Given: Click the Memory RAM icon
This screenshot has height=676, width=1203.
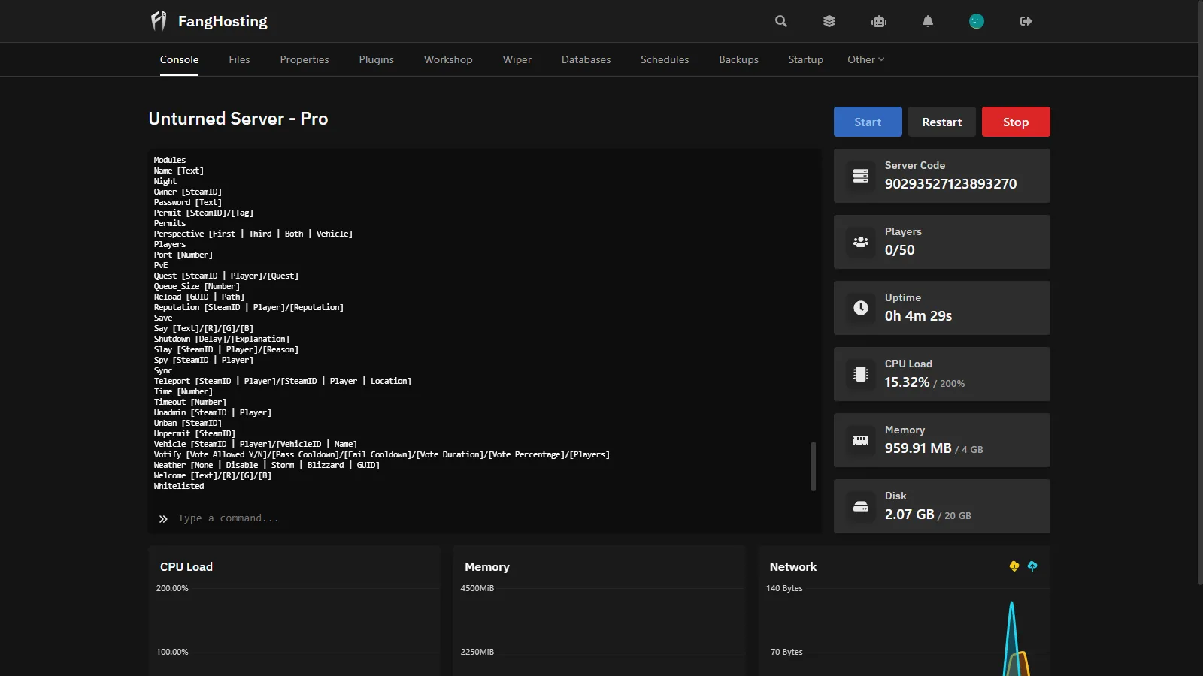Looking at the screenshot, I should click(x=861, y=440).
